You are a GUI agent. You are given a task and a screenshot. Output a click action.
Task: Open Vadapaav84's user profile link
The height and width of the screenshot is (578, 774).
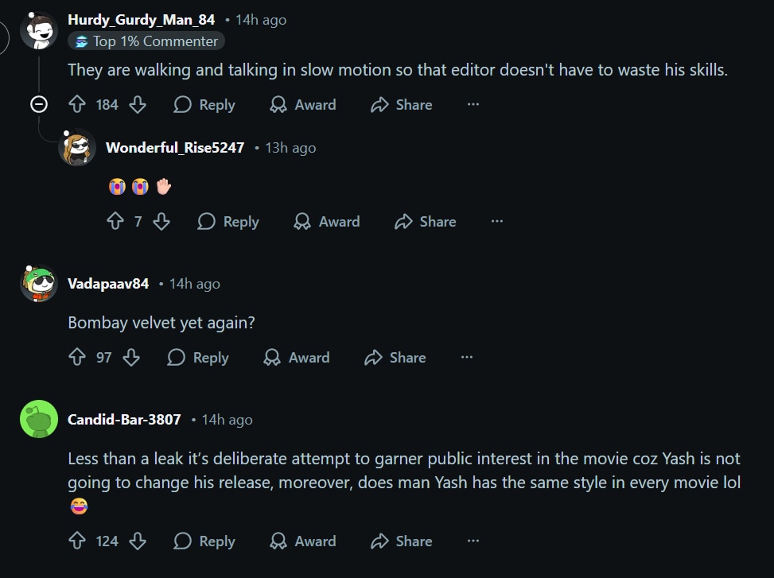click(x=108, y=284)
